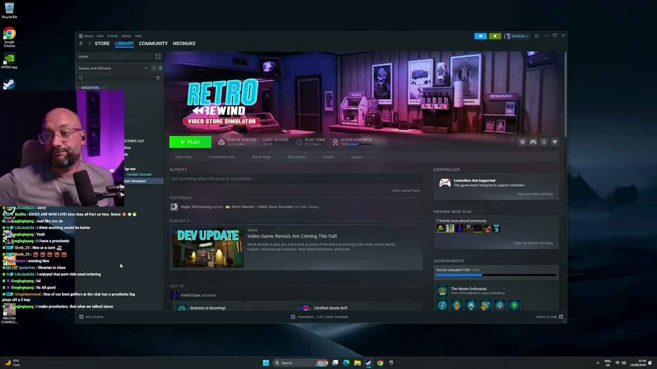Image resolution: width=657 pixels, height=369 pixels.
Task: Click Steam icon in the taskbar
Action: coord(369,363)
